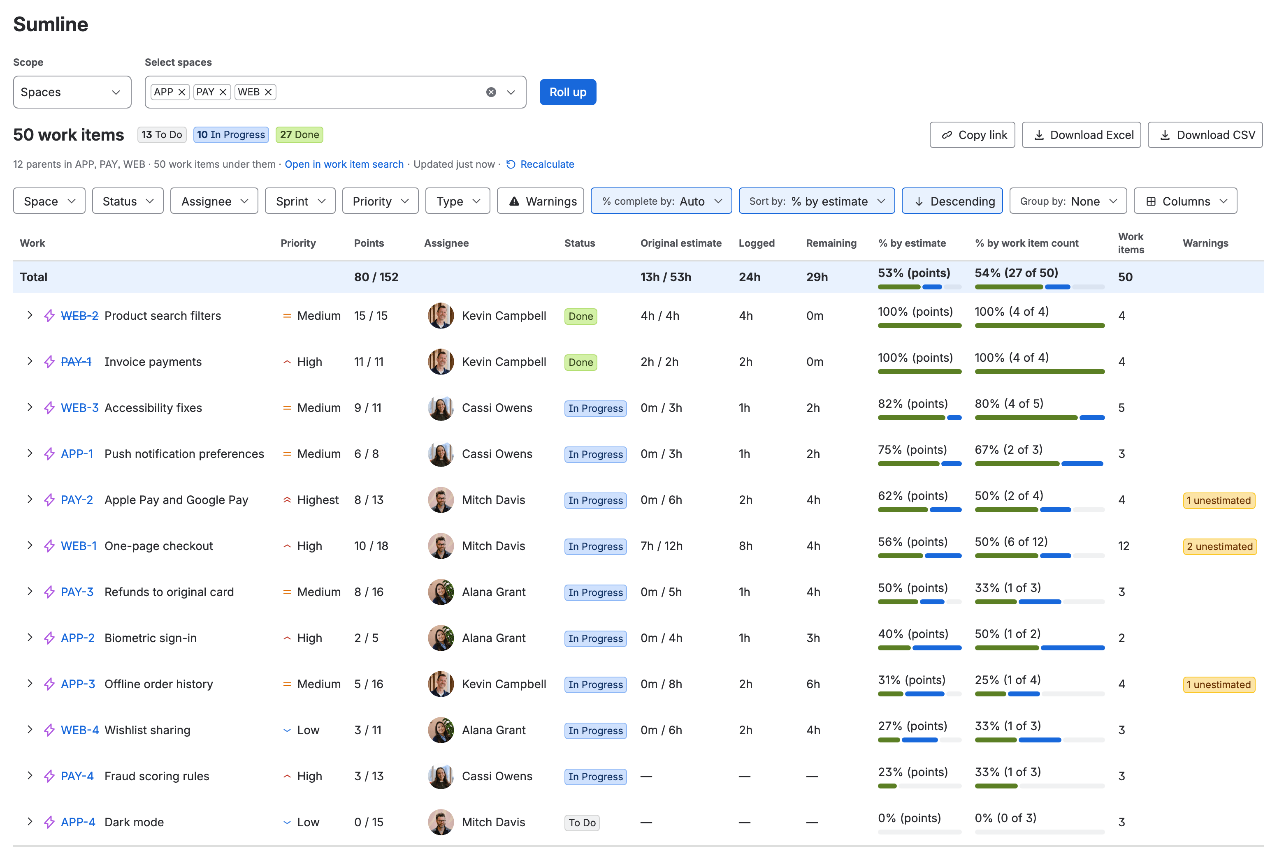Open the Scope dropdown
The width and height of the screenshot is (1277, 860).
tap(72, 92)
